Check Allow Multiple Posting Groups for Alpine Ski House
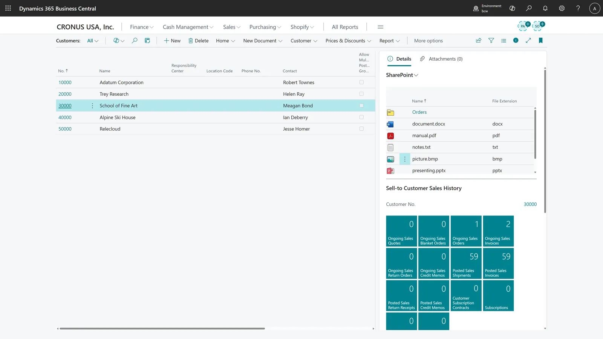Image resolution: width=603 pixels, height=339 pixels. coord(361,117)
